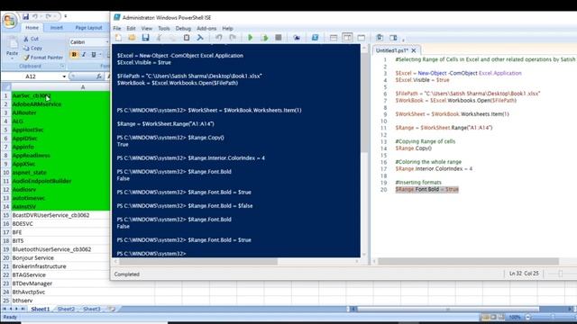Click the Excel Office button orb
577x324 pixels.
(x=10, y=20)
